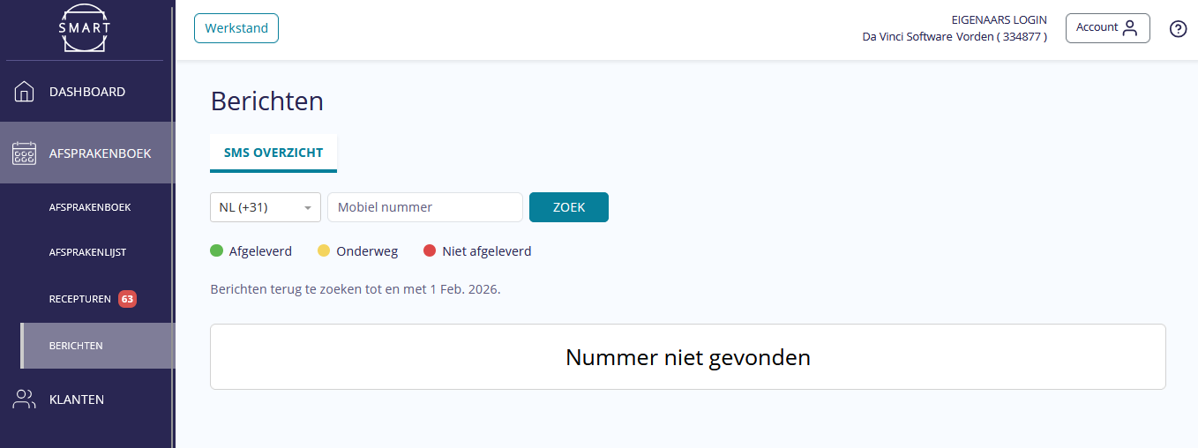Click the SMART logo icon

pyautogui.click(x=85, y=28)
